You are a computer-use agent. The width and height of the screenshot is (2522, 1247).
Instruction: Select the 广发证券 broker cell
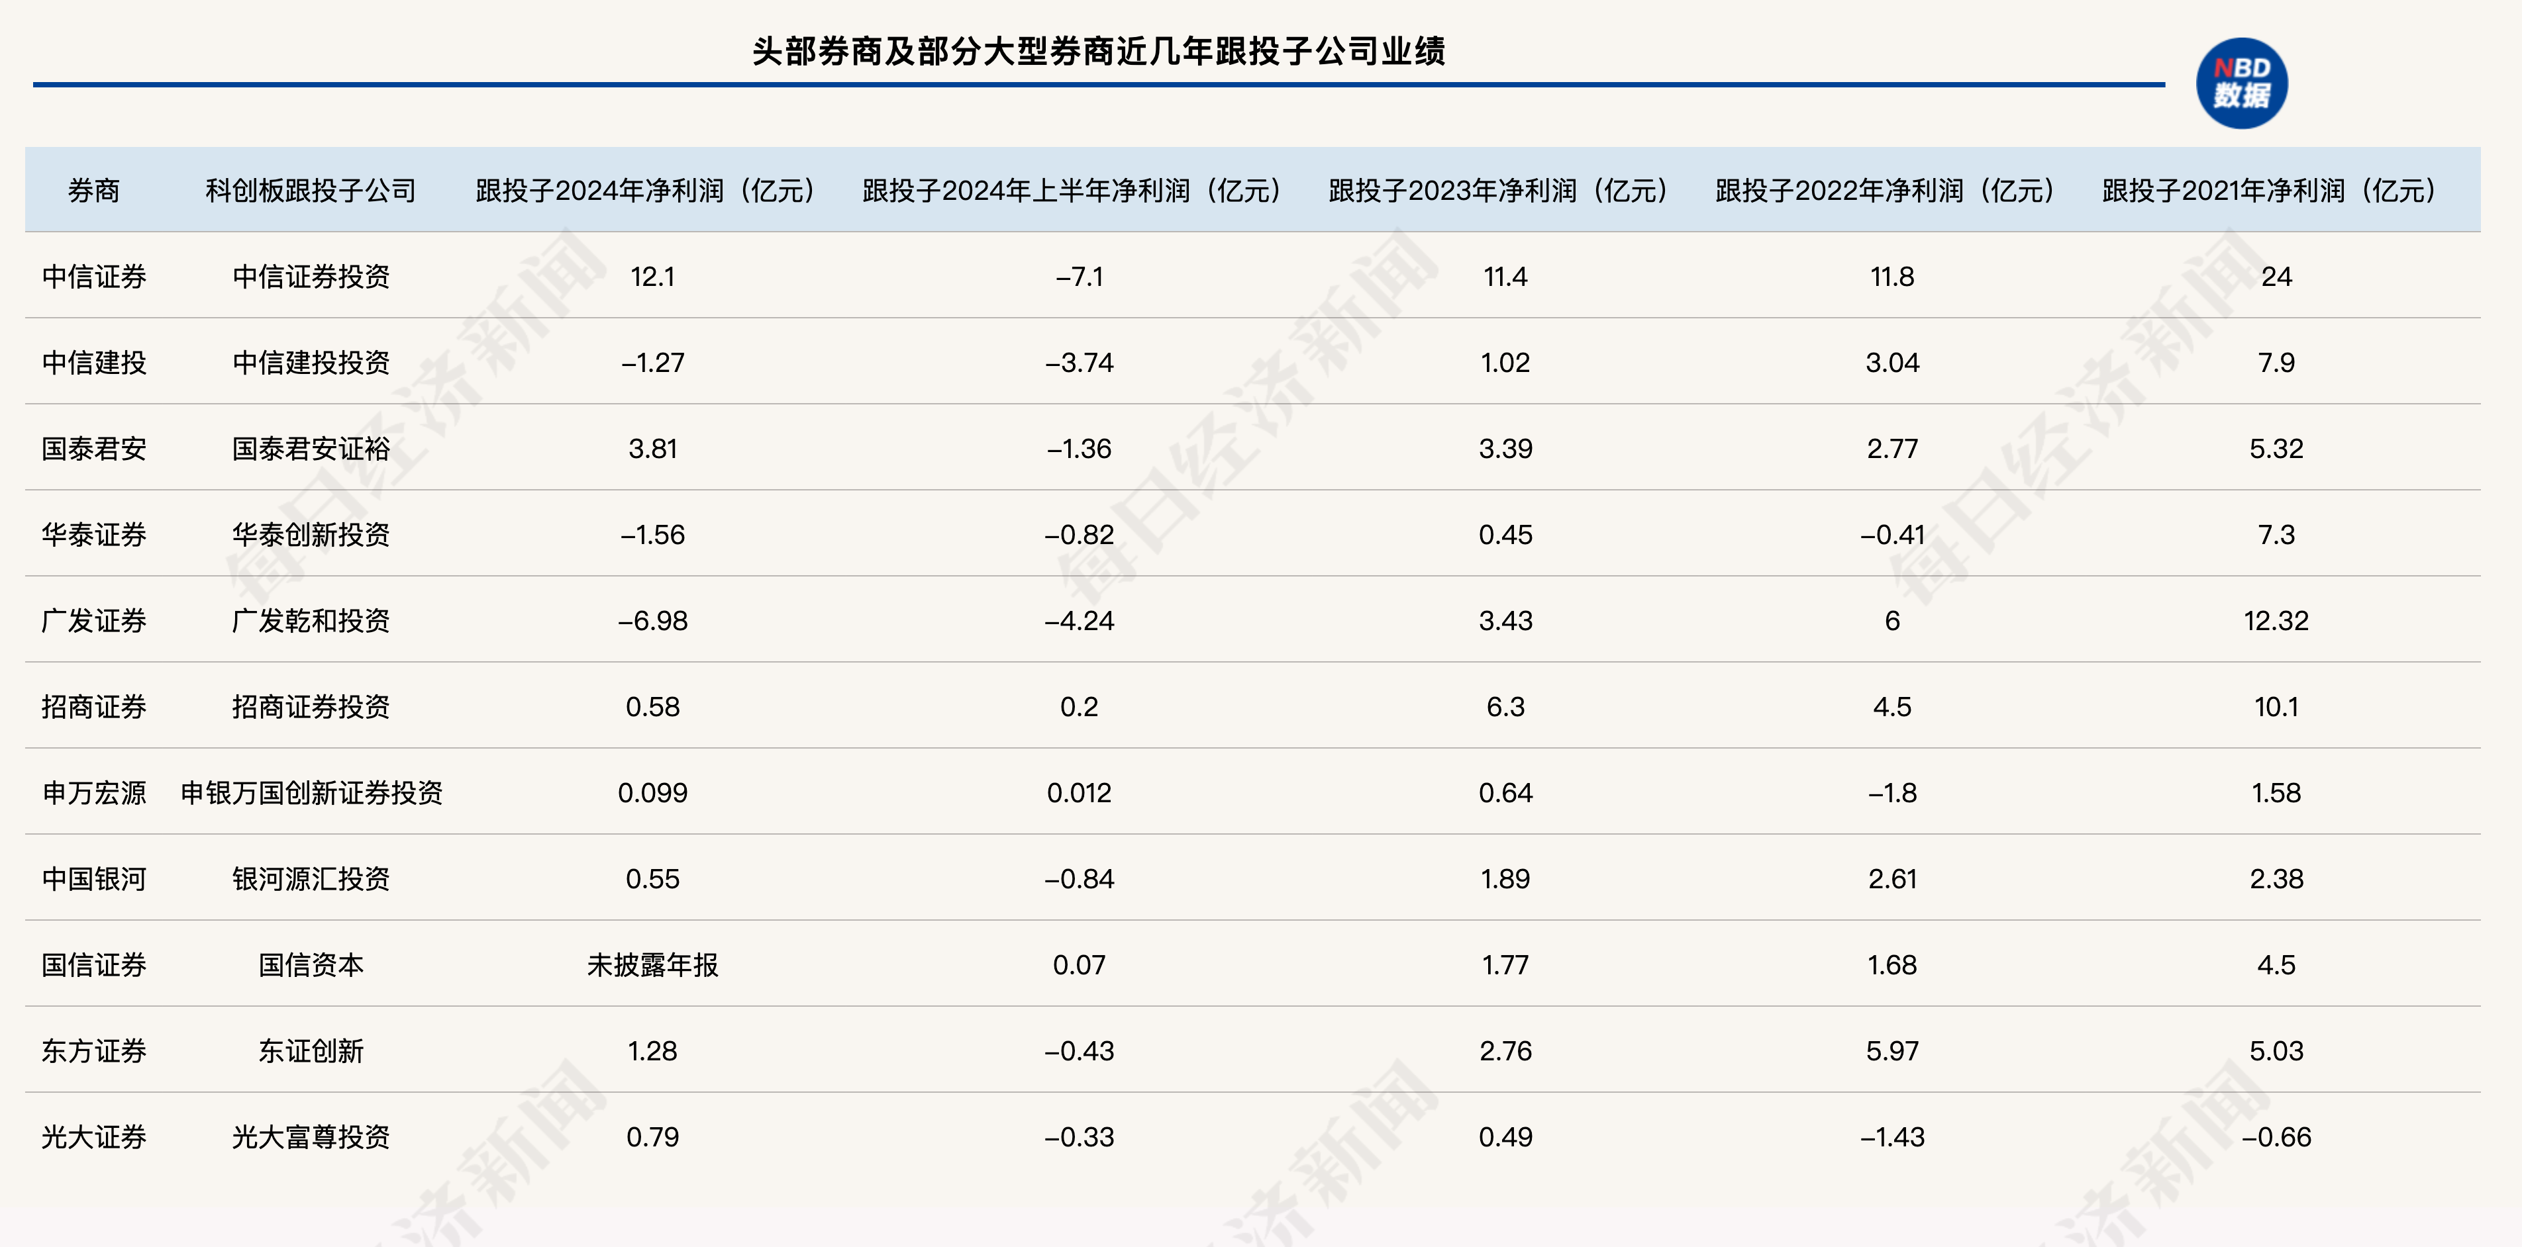(94, 621)
